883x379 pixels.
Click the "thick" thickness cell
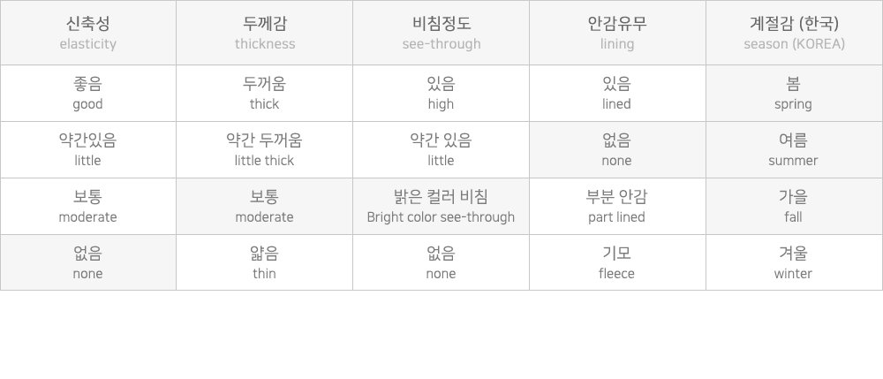click(x=265, y=94)
